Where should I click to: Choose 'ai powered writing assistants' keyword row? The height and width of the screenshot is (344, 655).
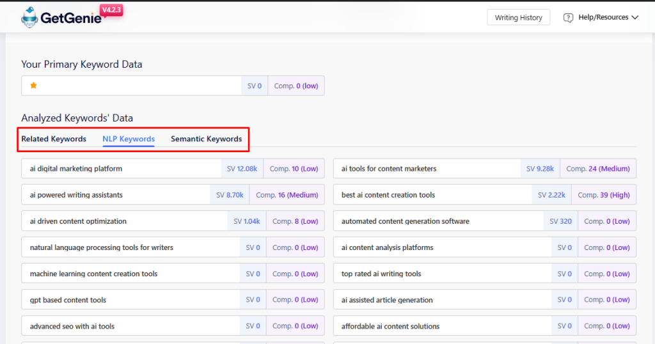[76, 195]
